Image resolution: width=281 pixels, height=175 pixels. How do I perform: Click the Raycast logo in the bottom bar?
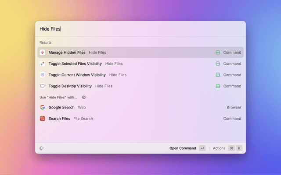pos(41,148)
